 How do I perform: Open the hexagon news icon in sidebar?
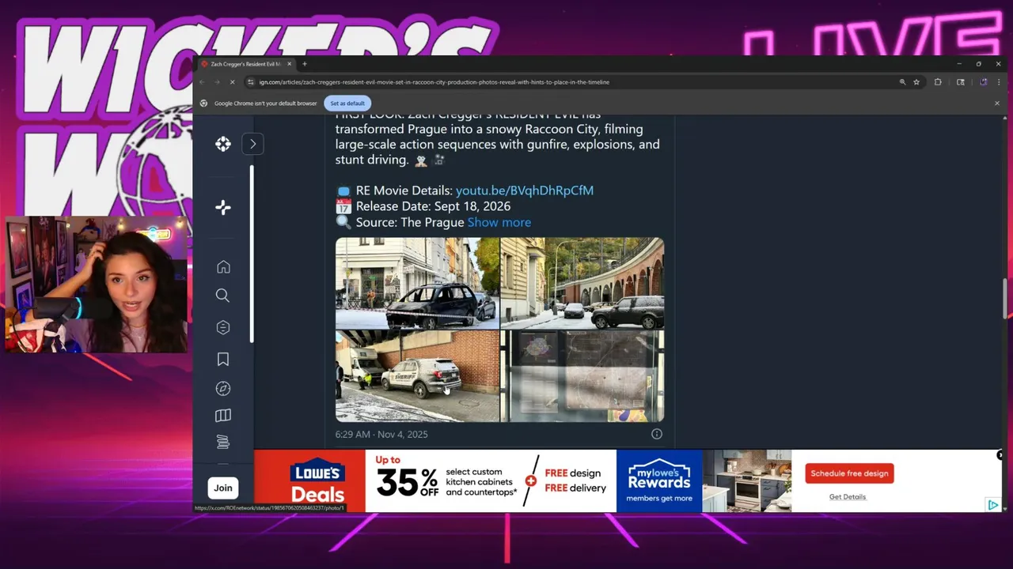pyautogui.click(x=223, y=327)
